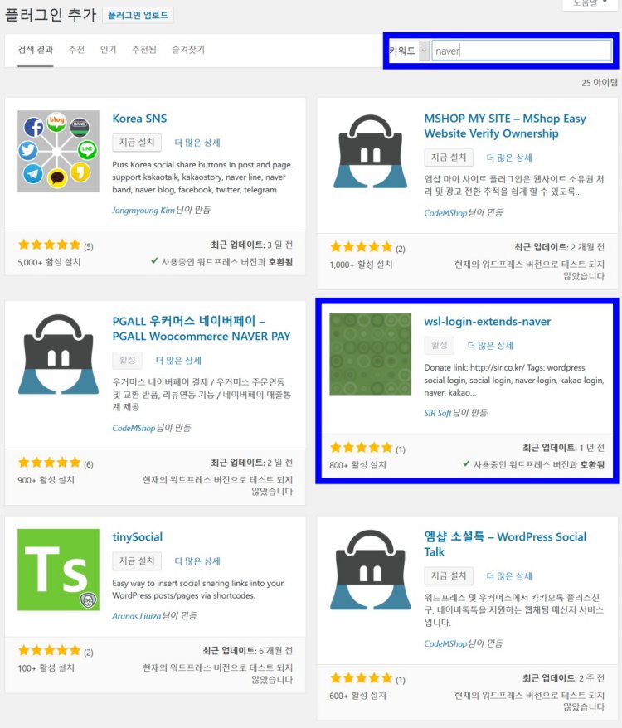
Task: Click the plugin search field containing naver
Action: [x=522, y=51]
